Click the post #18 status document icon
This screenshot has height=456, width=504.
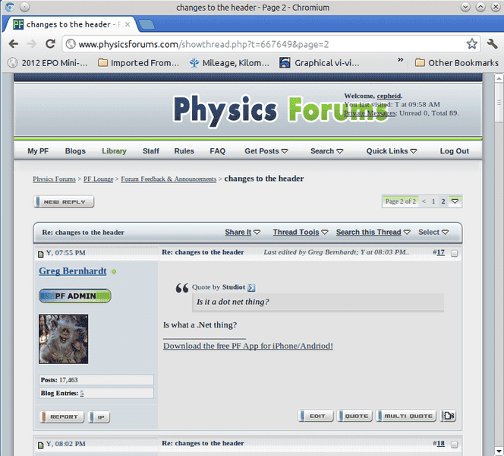(40, 445)
